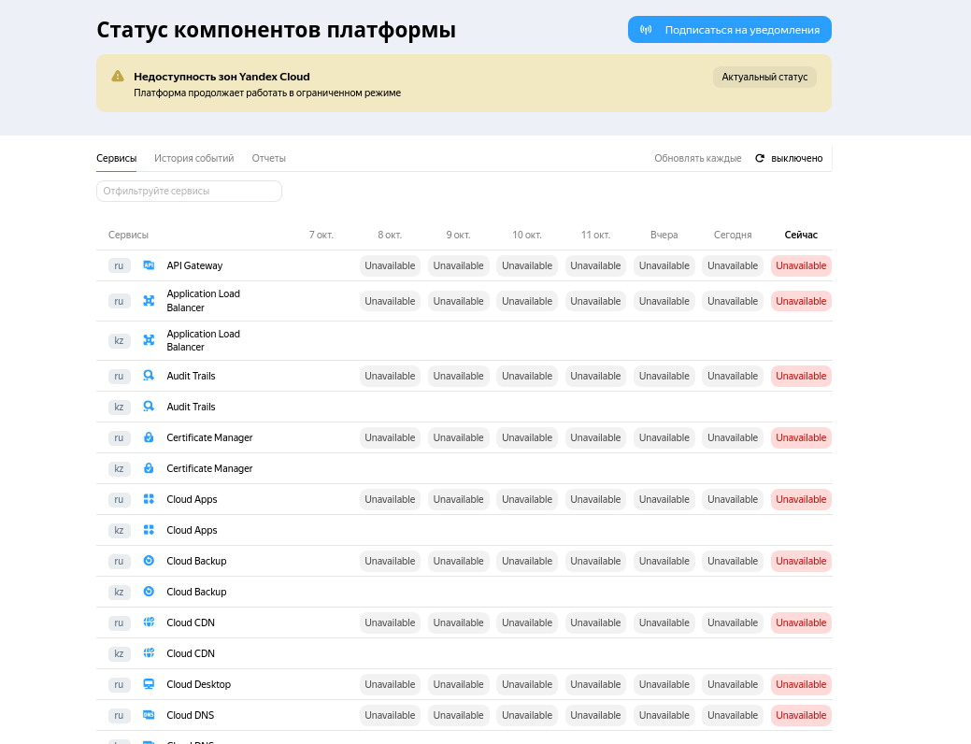The height and width of the screenshot is (744, 971).
Task: Click the ru Application Load Balancer icon
Action: coord(149,300)
